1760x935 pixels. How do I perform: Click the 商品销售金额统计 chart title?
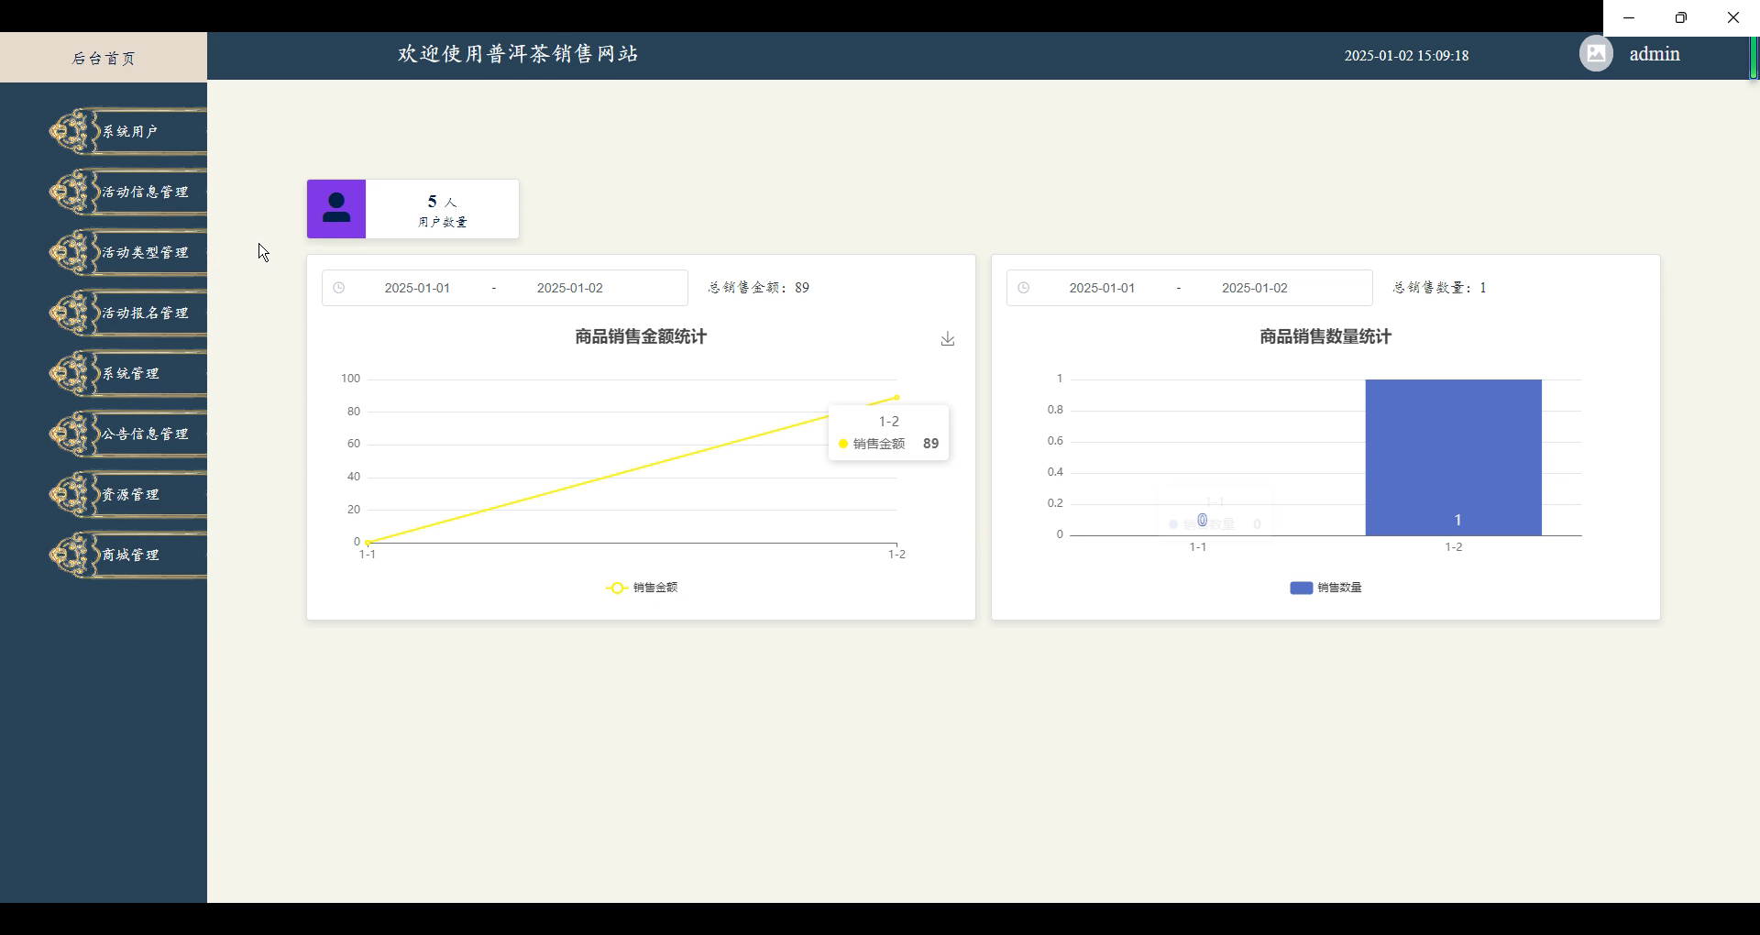pos(641,336)
